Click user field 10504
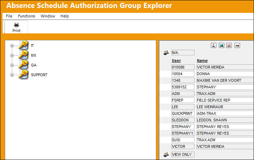The image size is (254, 160). (183, 74)
